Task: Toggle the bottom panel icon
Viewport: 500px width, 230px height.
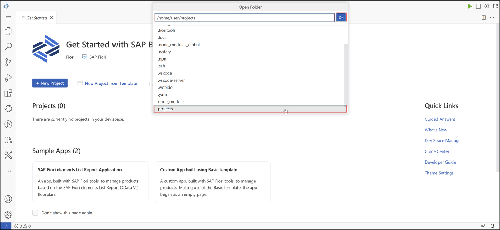Action: [478, 6]
